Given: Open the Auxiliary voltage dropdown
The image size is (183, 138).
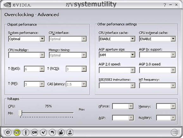Looking at the screenshot, I should [166, 118].
